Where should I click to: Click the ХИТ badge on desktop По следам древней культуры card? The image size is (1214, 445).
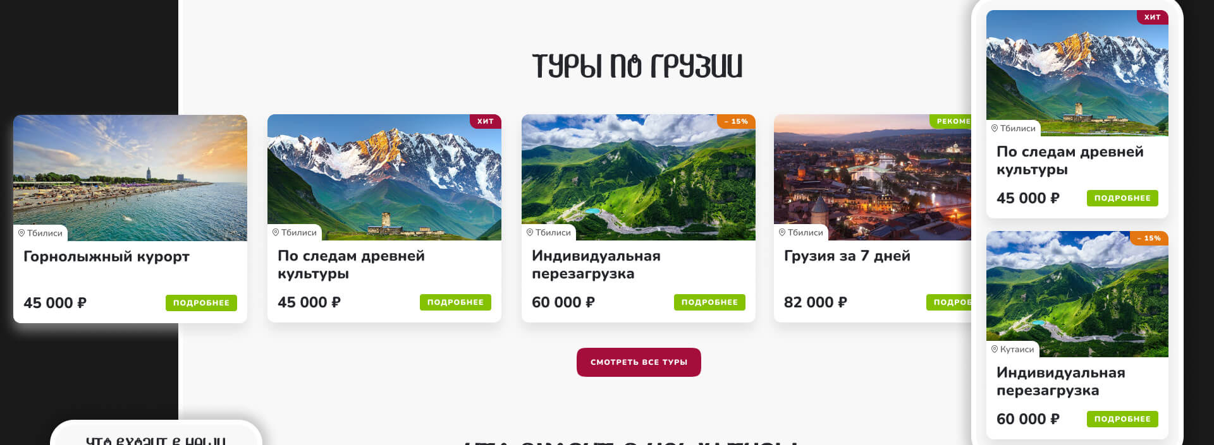tap(485, 121)
